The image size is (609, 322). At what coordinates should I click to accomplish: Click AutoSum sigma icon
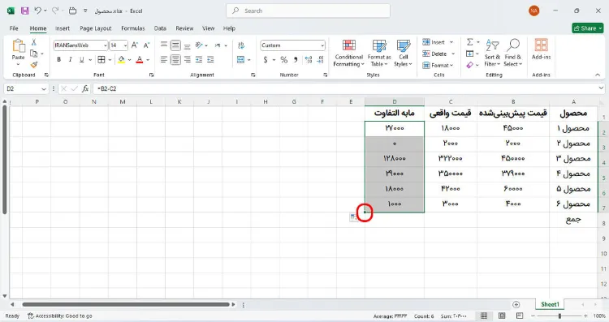(x=469, y=42)
